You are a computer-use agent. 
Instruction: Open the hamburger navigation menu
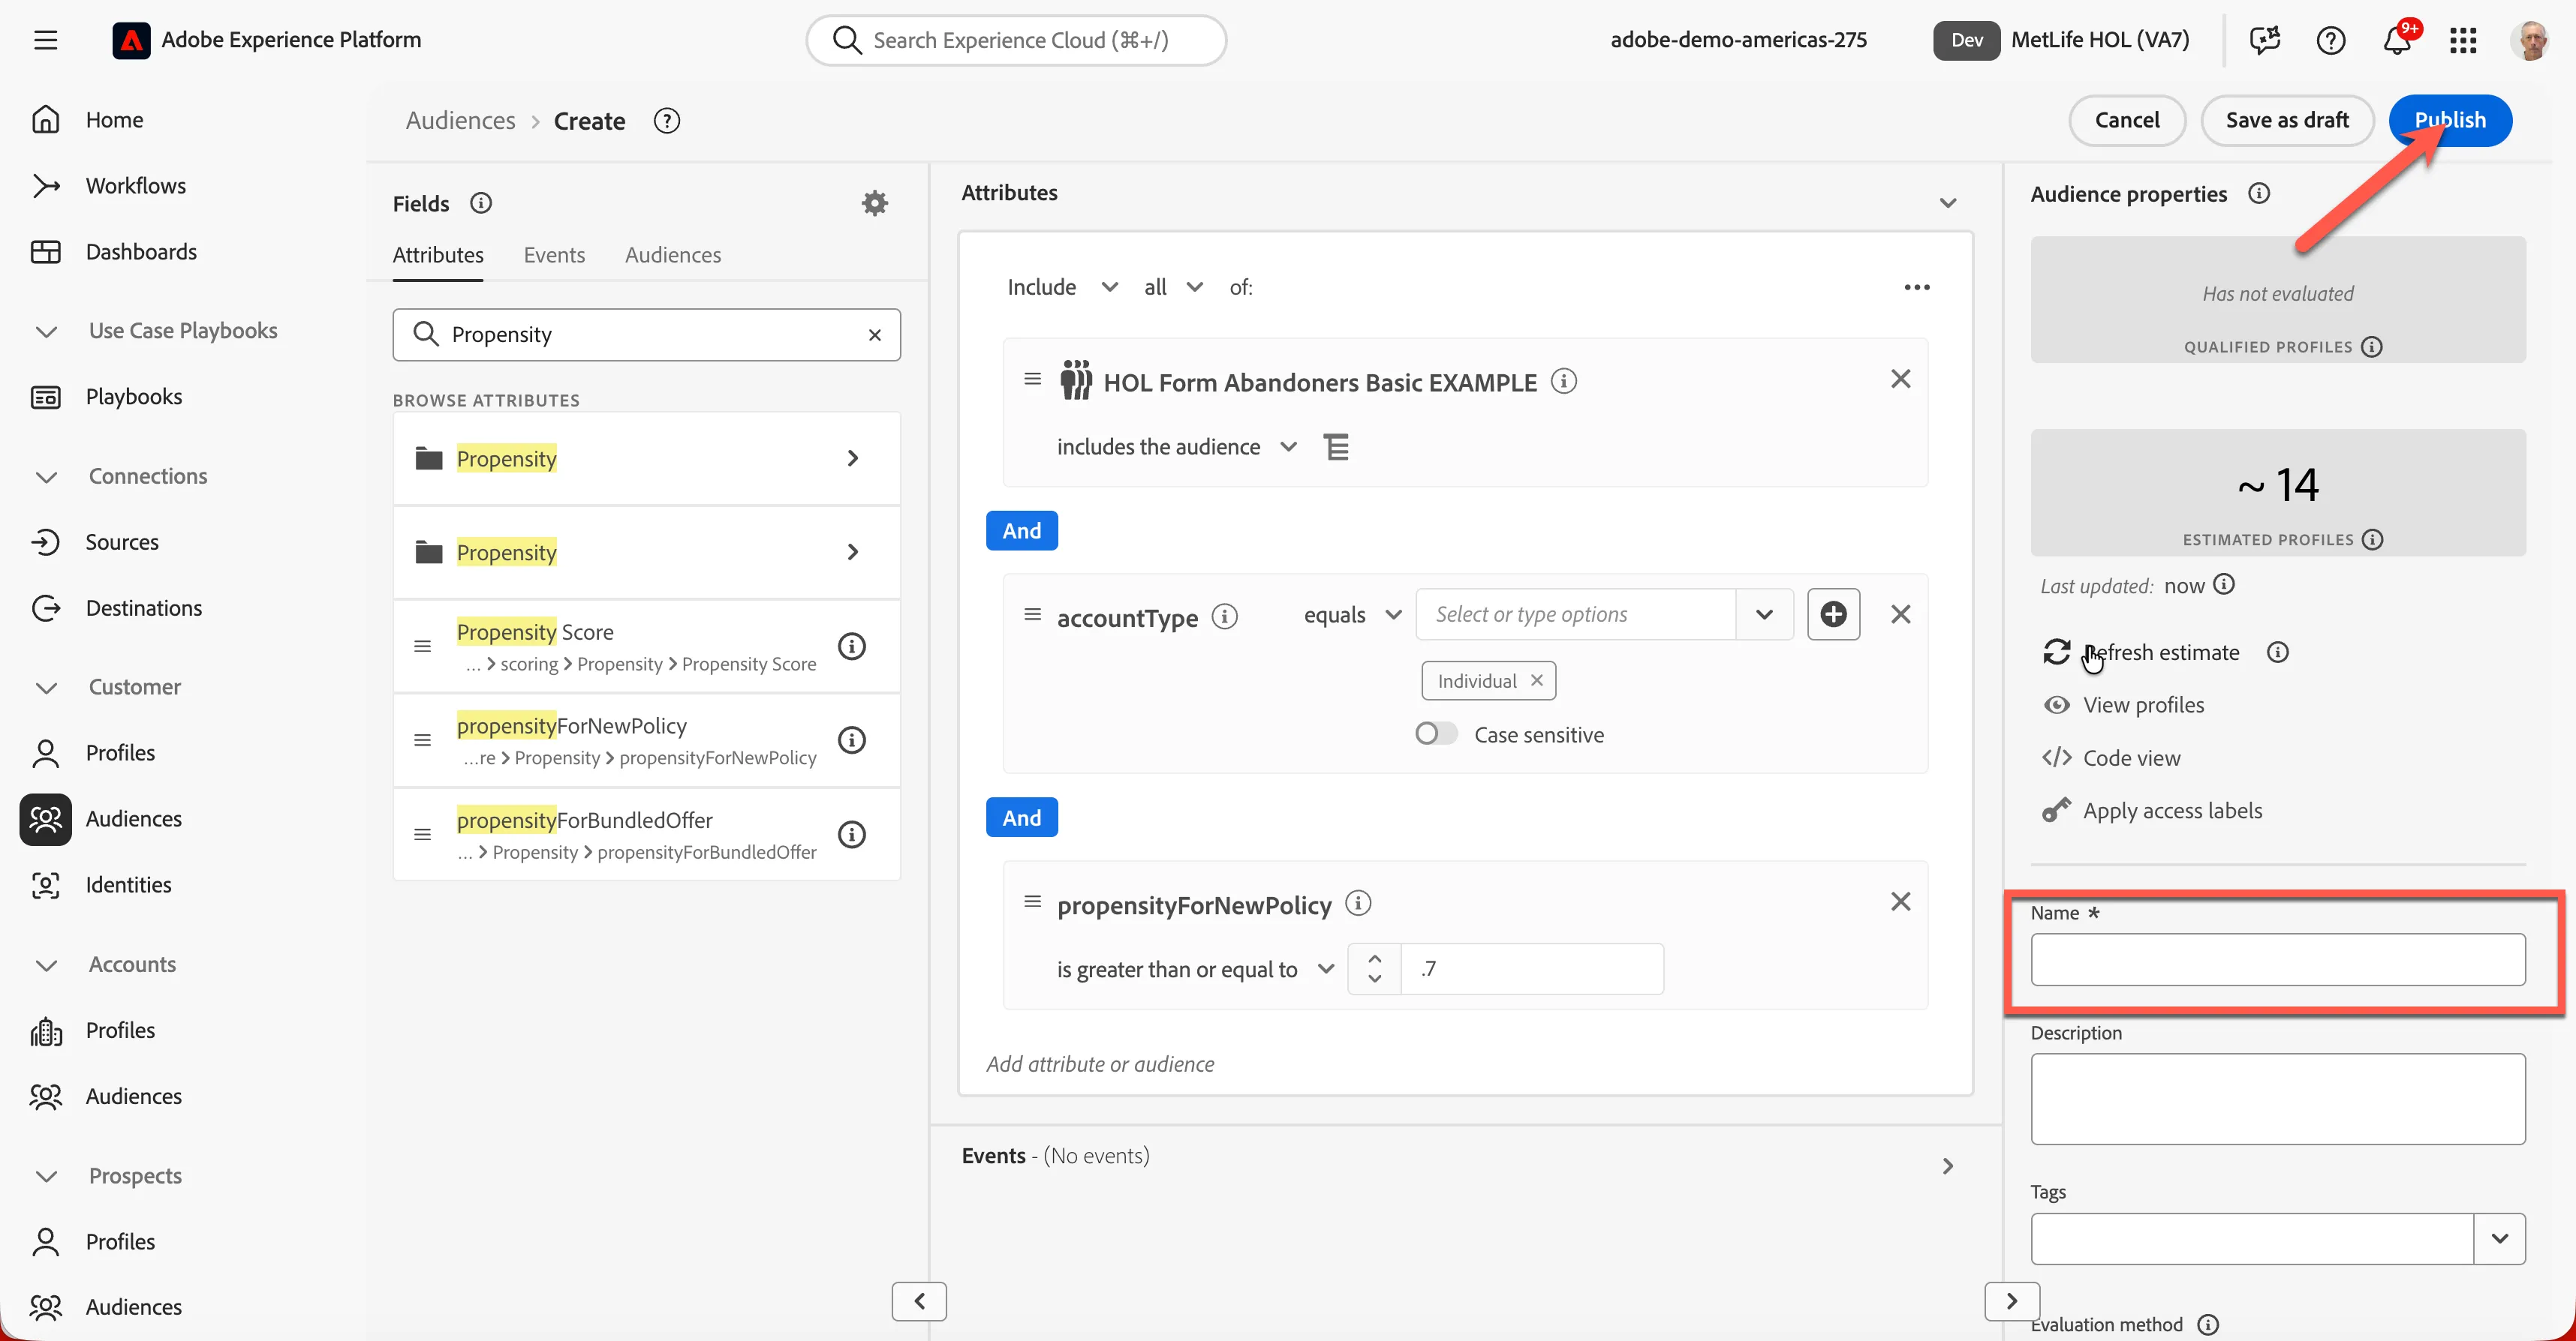45,40
